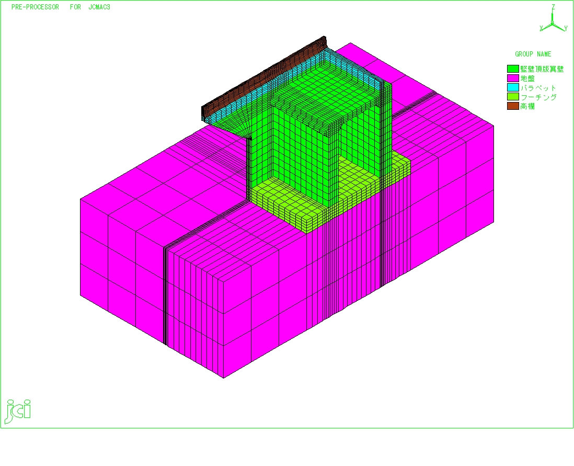Click the Z axis label on triad

(553, 7)
